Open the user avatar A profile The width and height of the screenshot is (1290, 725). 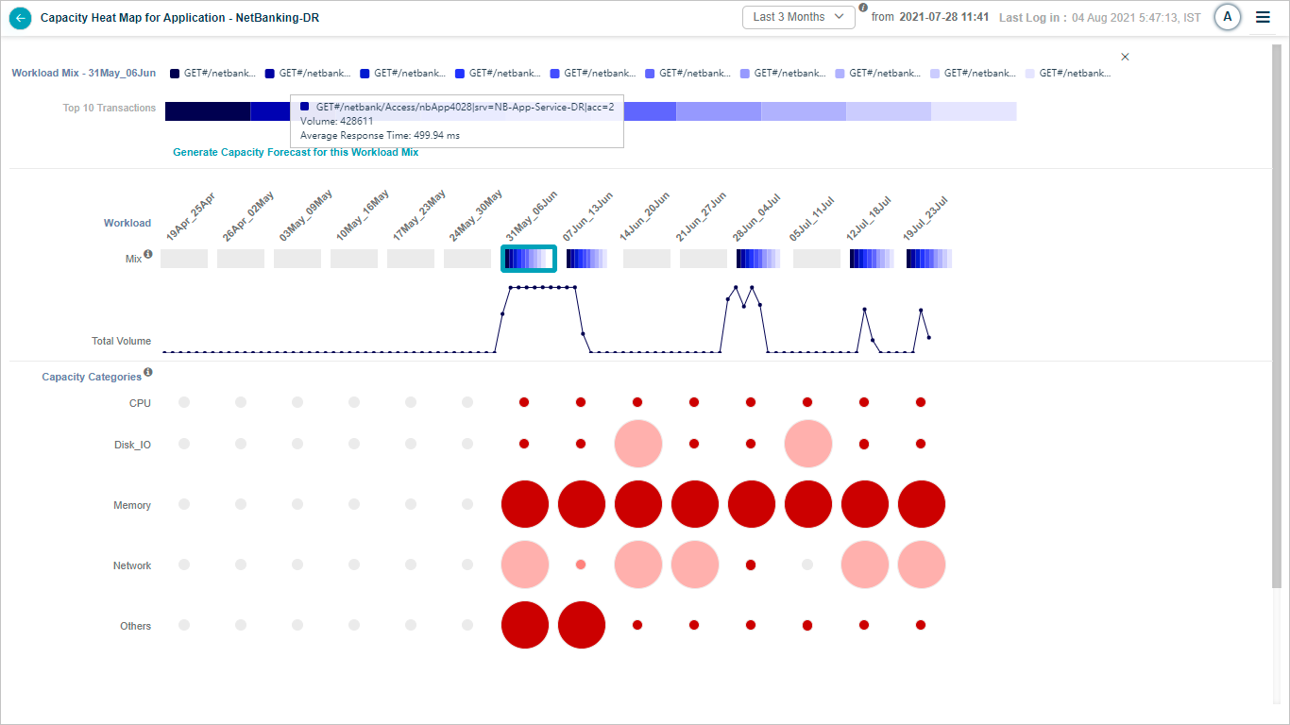[x=1227, y=17]
